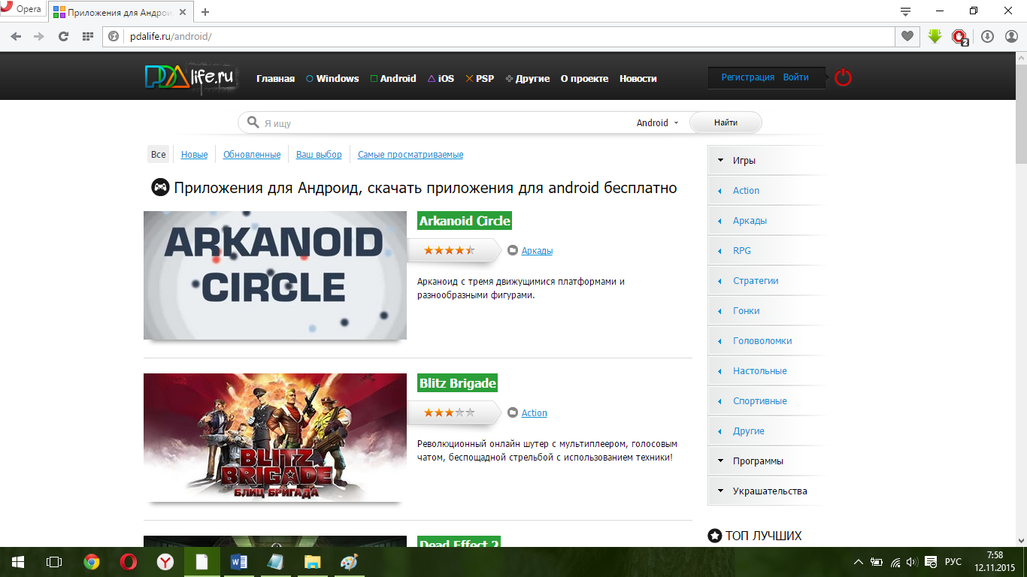Open the Регистрация link
This screenshot has width=1027, height=577.
click(747, 77)
